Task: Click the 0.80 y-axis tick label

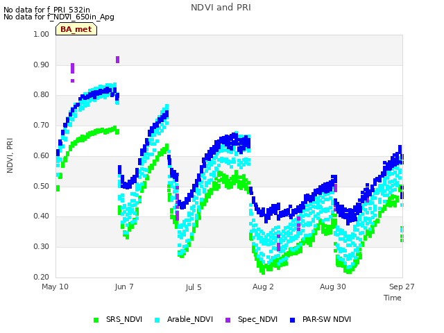Action: [x=42, y=95]
